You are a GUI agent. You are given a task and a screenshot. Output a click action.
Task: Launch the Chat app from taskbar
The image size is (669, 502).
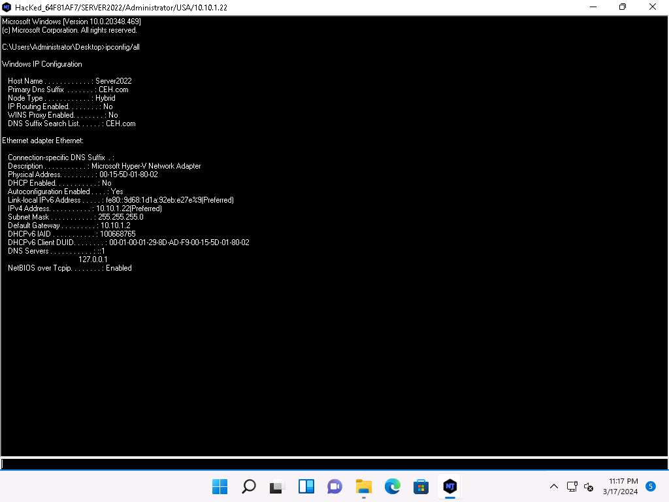tap(335, 486)
